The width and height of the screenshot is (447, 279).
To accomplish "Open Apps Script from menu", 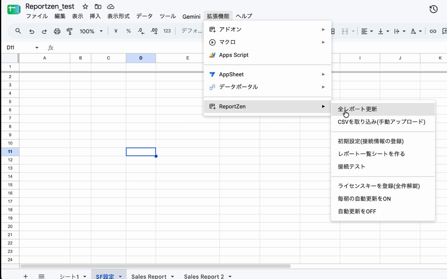I will coord(267,55).
